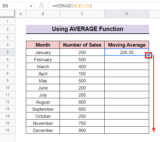Click the 'Using AVERAGE Function' title cell

[88, 29]
